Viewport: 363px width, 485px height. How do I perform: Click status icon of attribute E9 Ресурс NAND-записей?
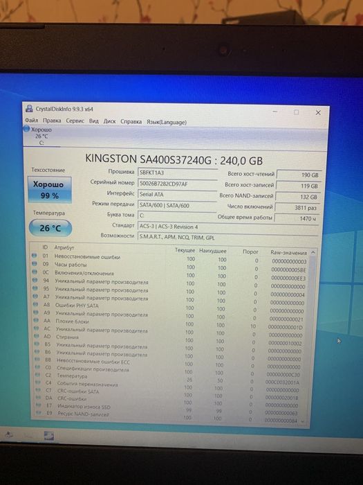pyautogui.click(x=39, y=413)
